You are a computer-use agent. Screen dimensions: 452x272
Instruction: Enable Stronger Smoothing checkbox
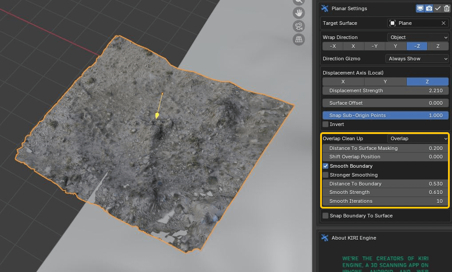pyautogui.click(x=326, y=175)
